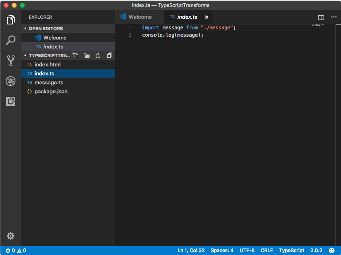Open index.html in the file tree
Image resolution: width=341 pixels, height=255 pixels.
coord(68,64)
